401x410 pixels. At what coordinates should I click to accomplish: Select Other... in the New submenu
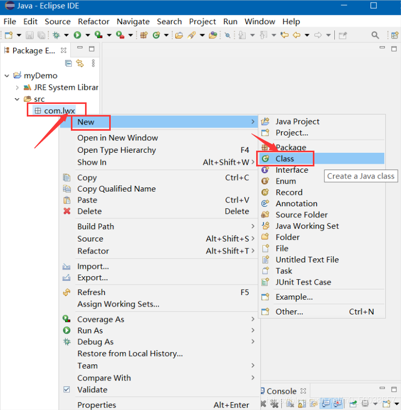[322, 312]
